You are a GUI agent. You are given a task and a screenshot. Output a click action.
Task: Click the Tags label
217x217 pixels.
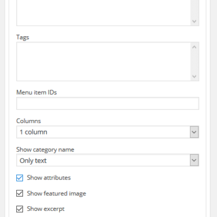[22, 37]
